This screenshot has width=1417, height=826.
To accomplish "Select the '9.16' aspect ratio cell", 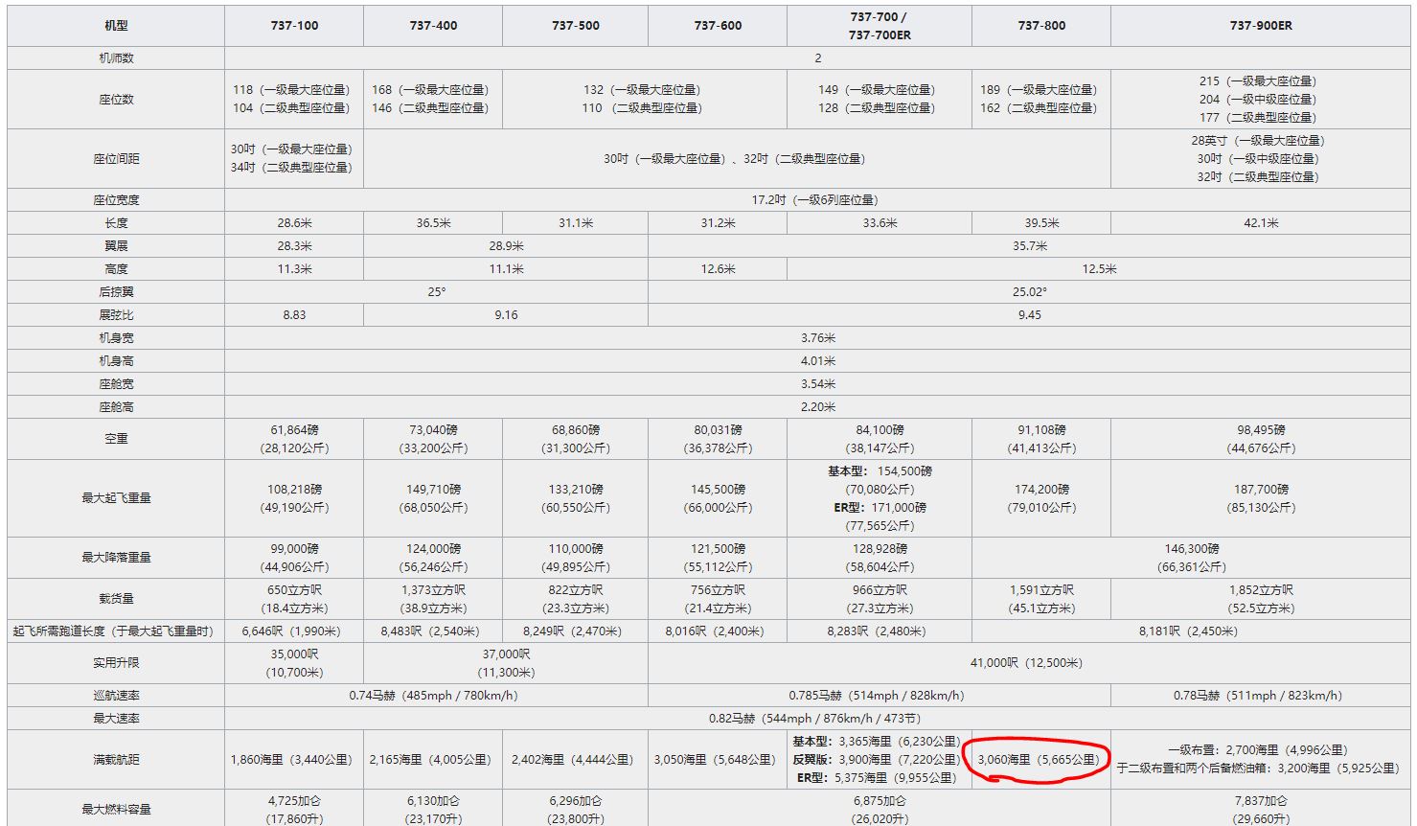I will [506, 314].
